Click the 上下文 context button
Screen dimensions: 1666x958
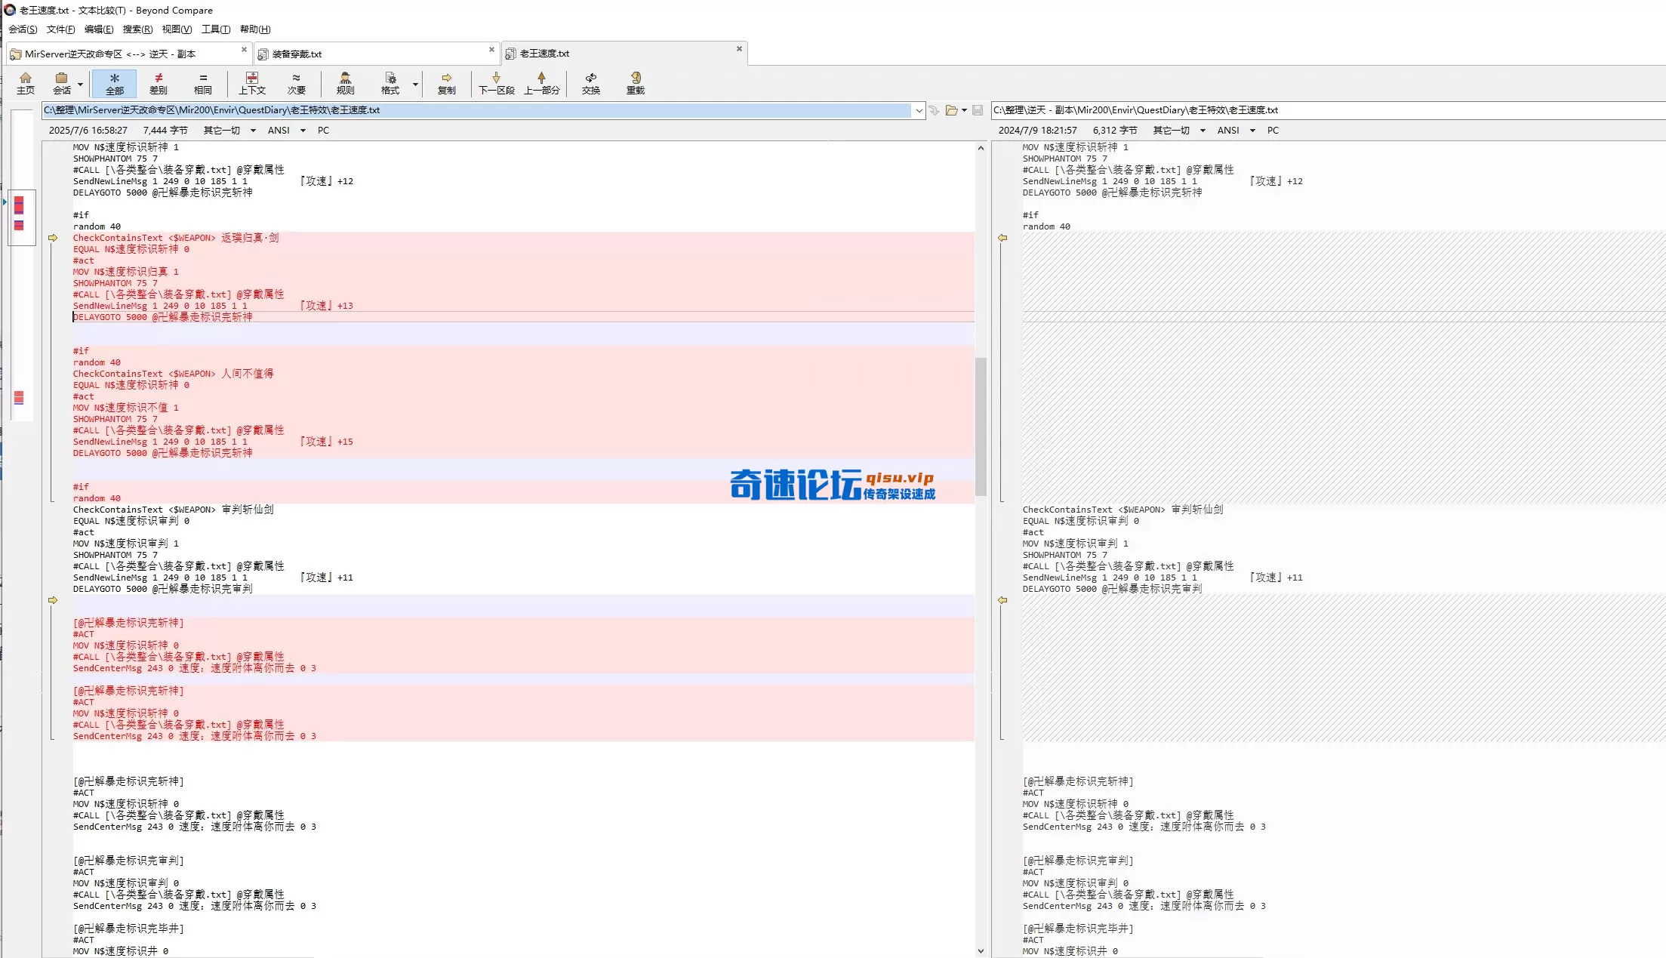tap(252, 83)
